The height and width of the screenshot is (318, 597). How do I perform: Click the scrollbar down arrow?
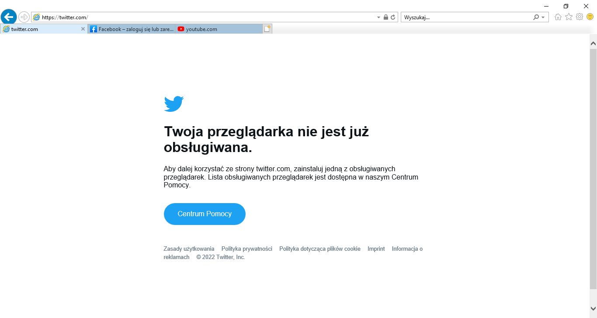pos(593,309)
